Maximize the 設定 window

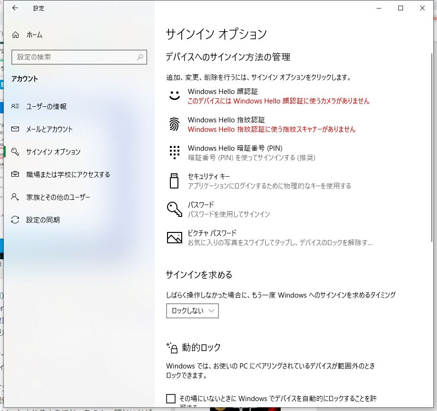point(401,8)
